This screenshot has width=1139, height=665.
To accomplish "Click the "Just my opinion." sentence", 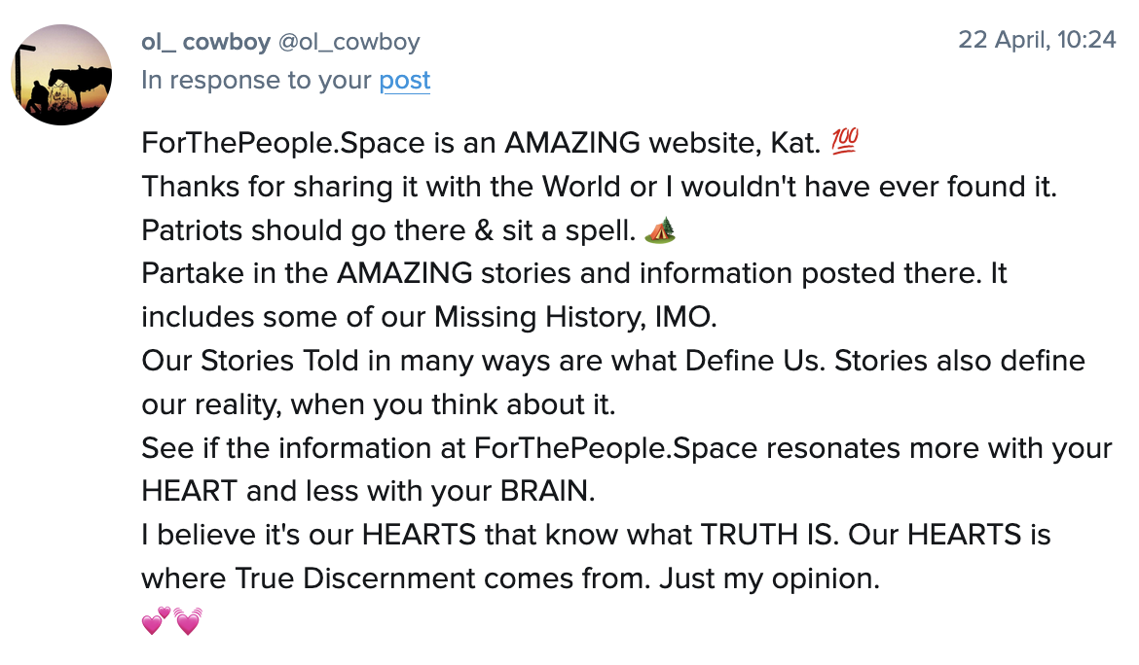I will (769, 578).
